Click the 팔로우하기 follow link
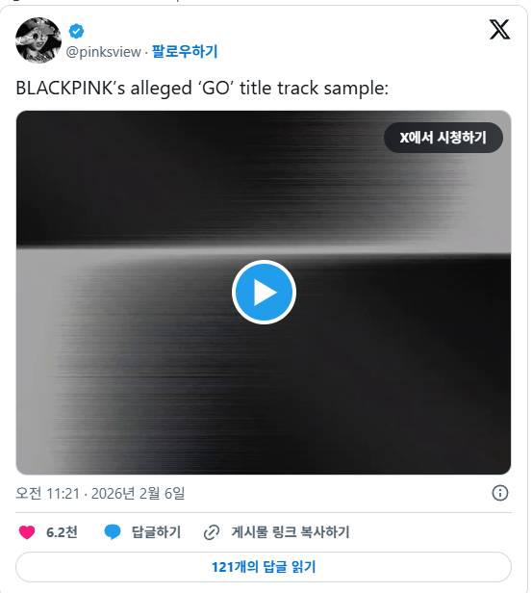The image size is (532, 593). point(185,51)
